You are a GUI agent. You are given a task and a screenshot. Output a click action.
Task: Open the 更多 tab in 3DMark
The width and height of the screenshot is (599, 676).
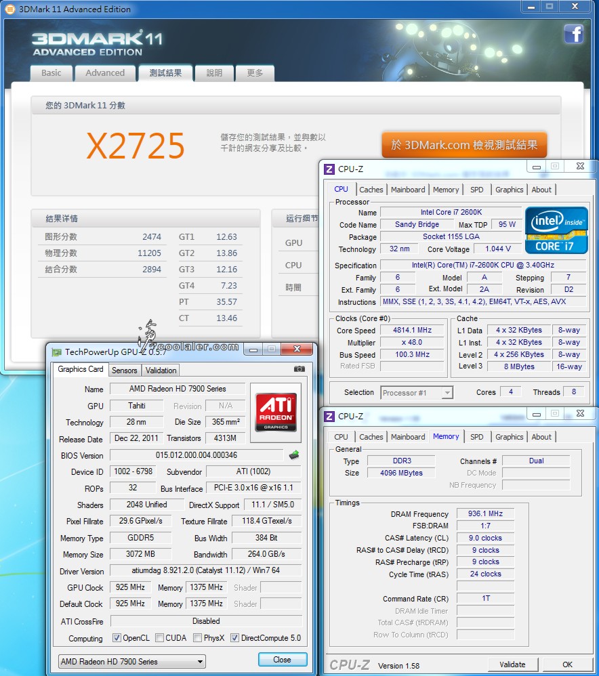[x=255, y=73]
